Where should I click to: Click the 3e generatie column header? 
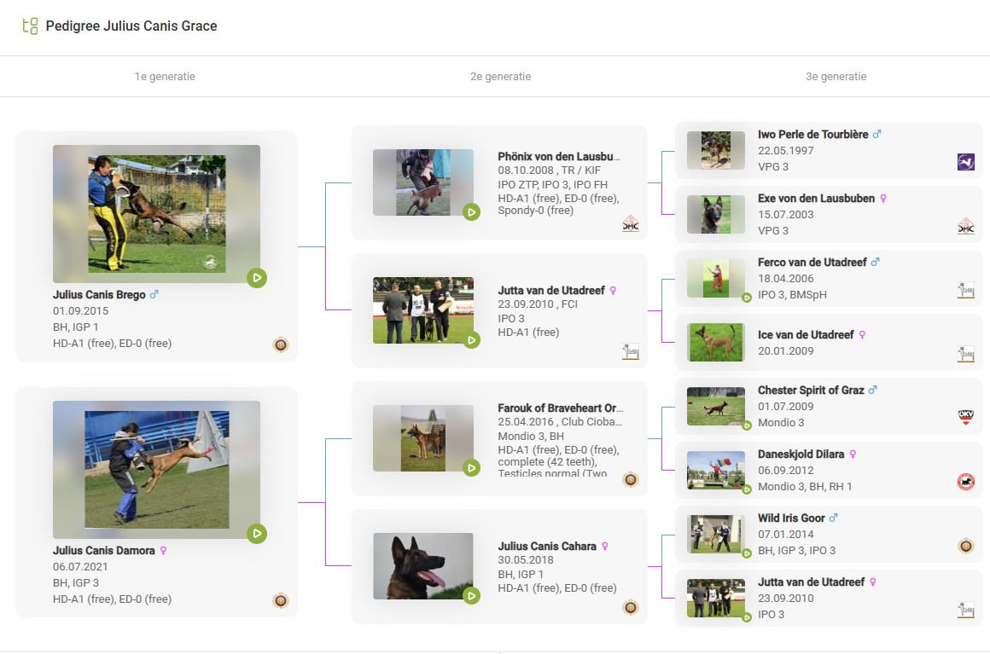tap(836, 77)
